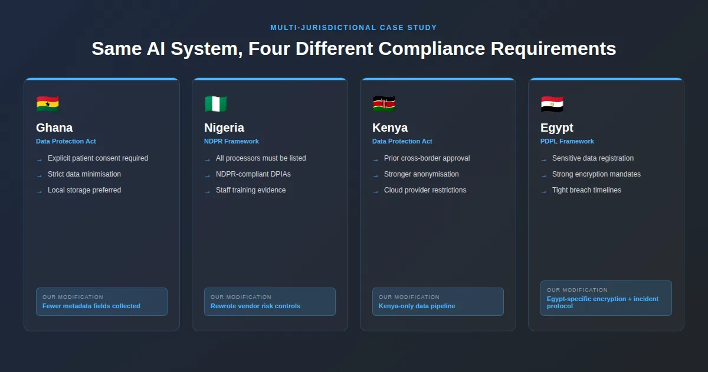Viewport: 708px width, 372px height.
Task: Select 'Cloud provider restrictions' bullet
Action: click(x=425, y=190)
